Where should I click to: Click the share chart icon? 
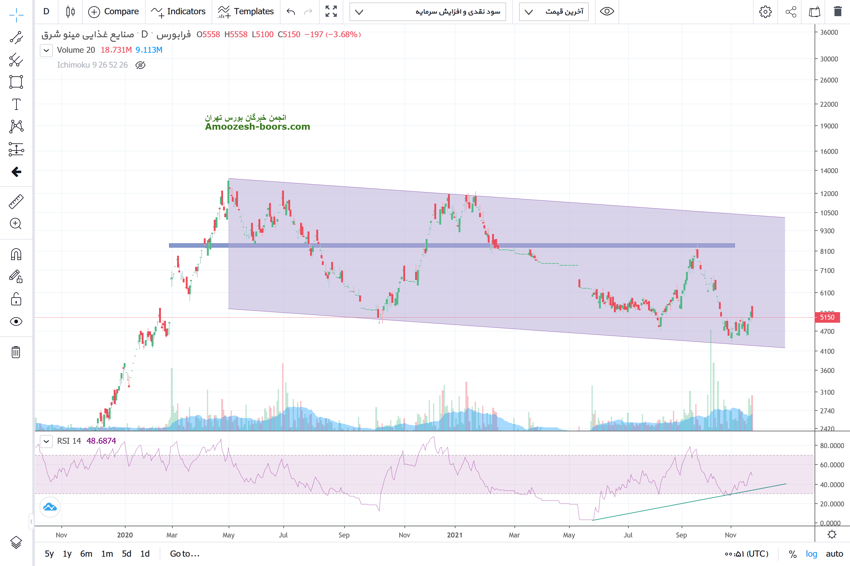pyautogui.click(x=791, y=11)
